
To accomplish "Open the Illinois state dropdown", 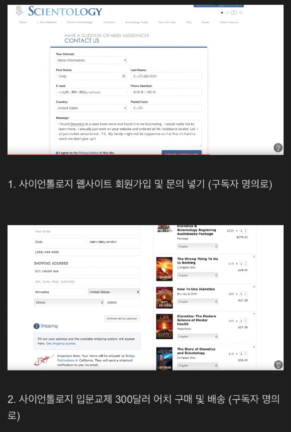I will 69,302.
